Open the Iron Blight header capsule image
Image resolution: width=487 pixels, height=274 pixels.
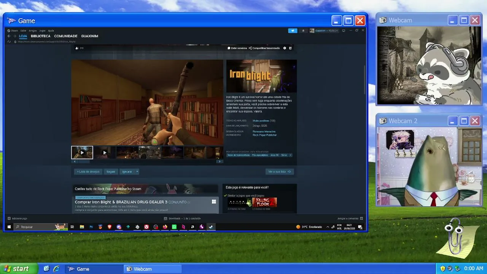[x=261, y=76]
